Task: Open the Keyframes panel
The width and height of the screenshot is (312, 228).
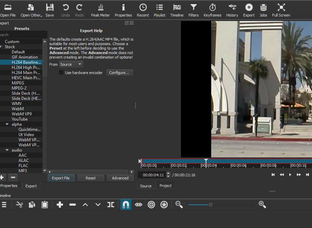Action: (212, 10)
